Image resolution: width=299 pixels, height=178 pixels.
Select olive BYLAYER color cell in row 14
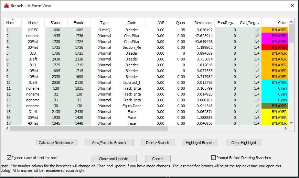[275, 106]
